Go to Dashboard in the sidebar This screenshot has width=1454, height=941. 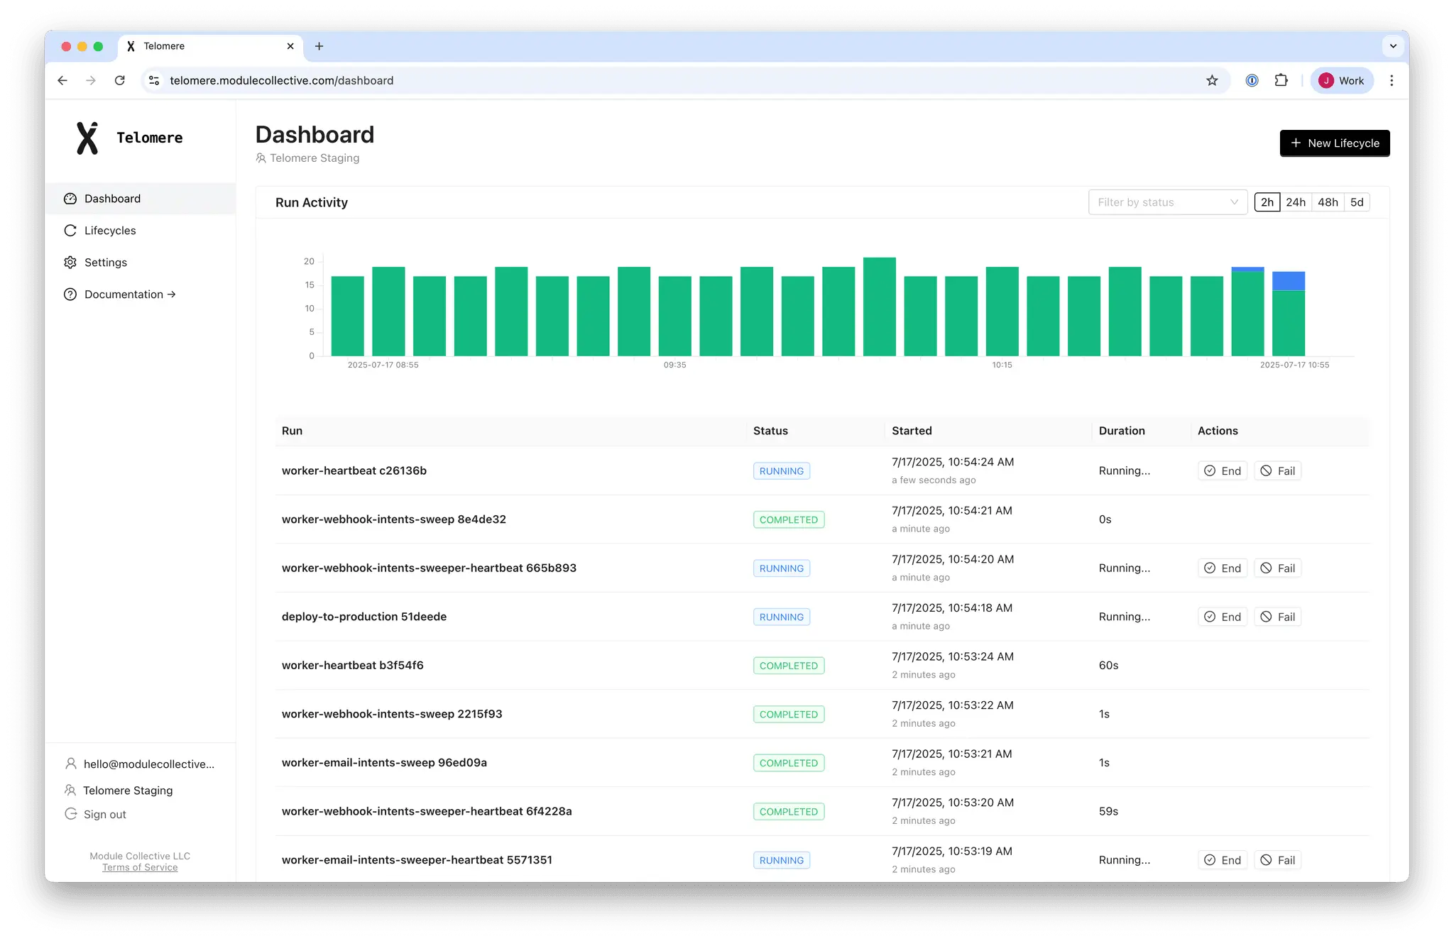[x=140, y=199]
